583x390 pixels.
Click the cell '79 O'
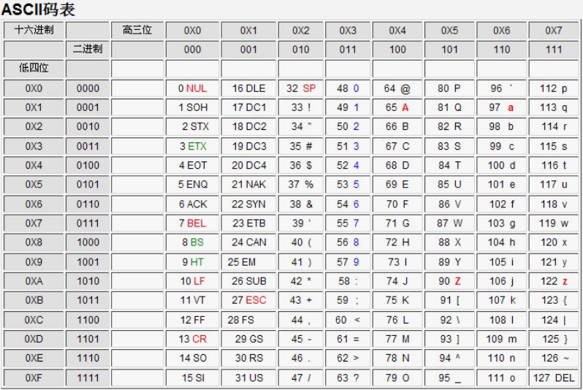click(x=397, y=378)
